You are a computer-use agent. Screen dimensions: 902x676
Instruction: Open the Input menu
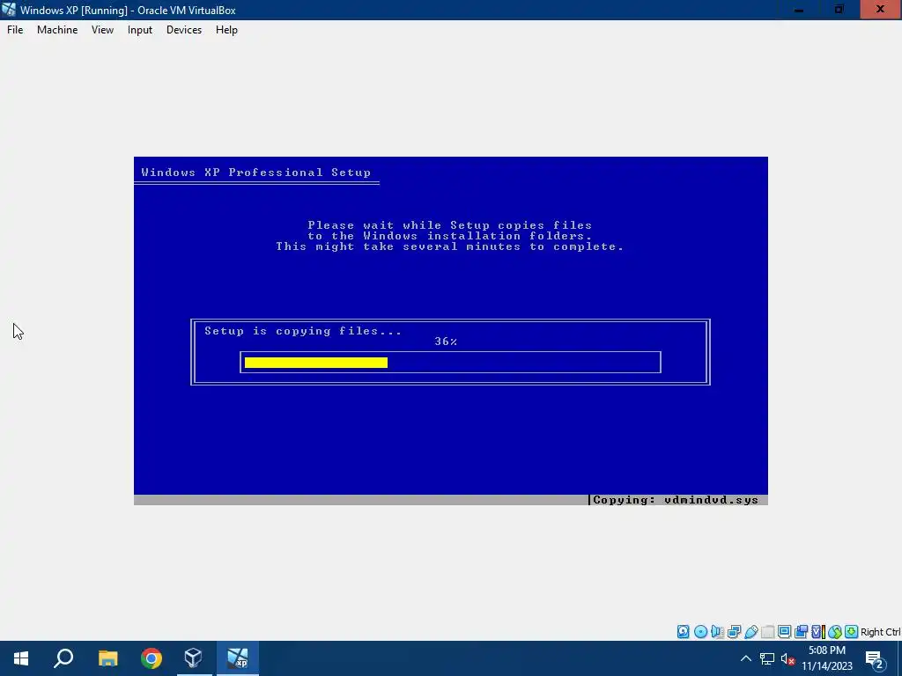point(140,30)
